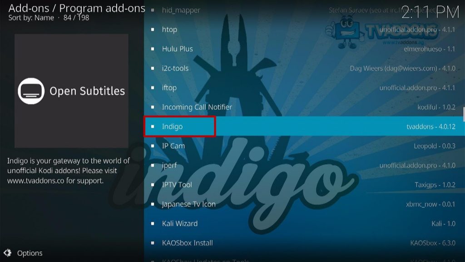Click the bullet icon beside htop
The height and width of the screenshot is (262, 465).
pyautogui.click(x=153, y=30)
